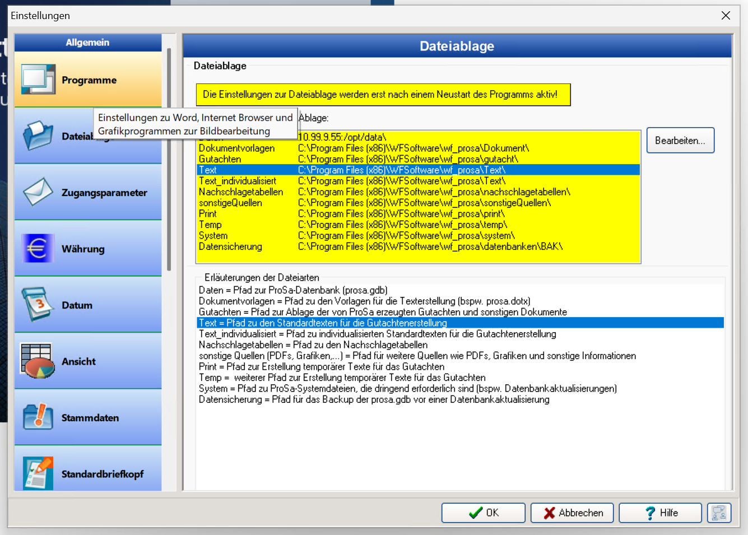748x535 pixels.
Task: Confirm settings with the OK button
Action: point(483,513)
